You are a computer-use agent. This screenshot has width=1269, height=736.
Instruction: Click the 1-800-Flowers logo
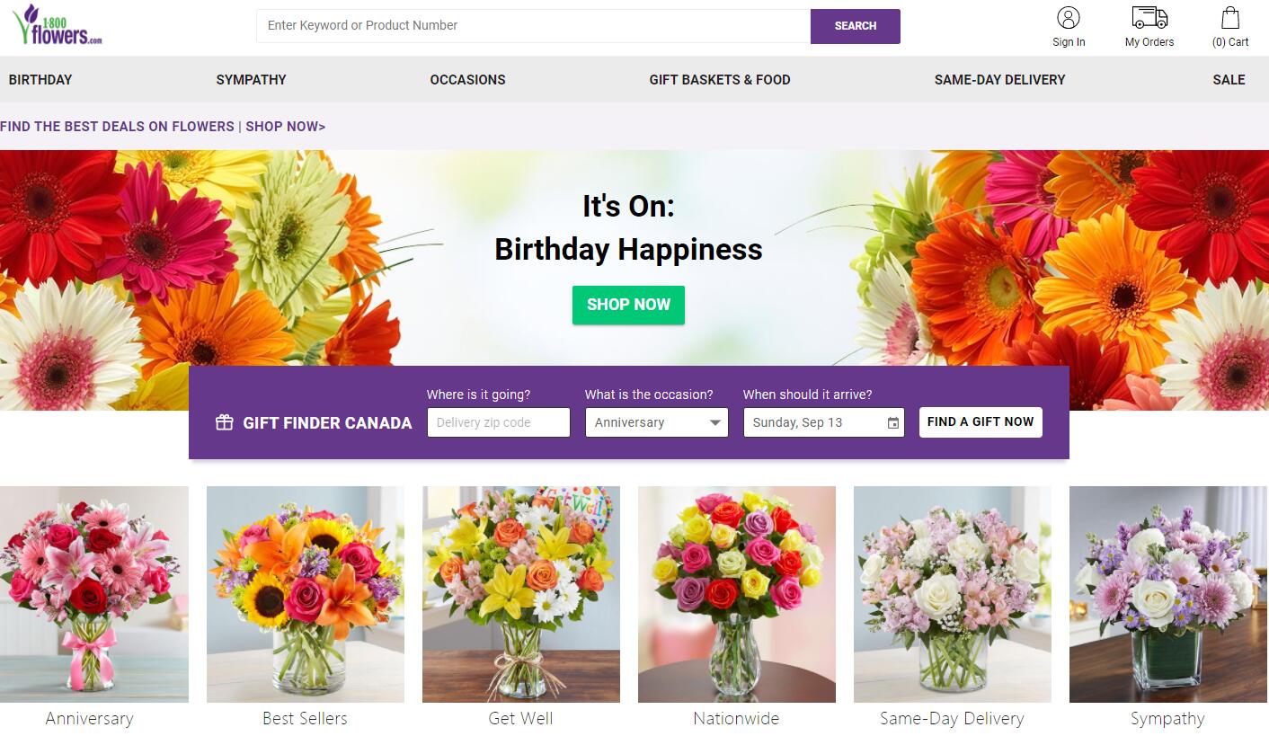coord(58,25)
